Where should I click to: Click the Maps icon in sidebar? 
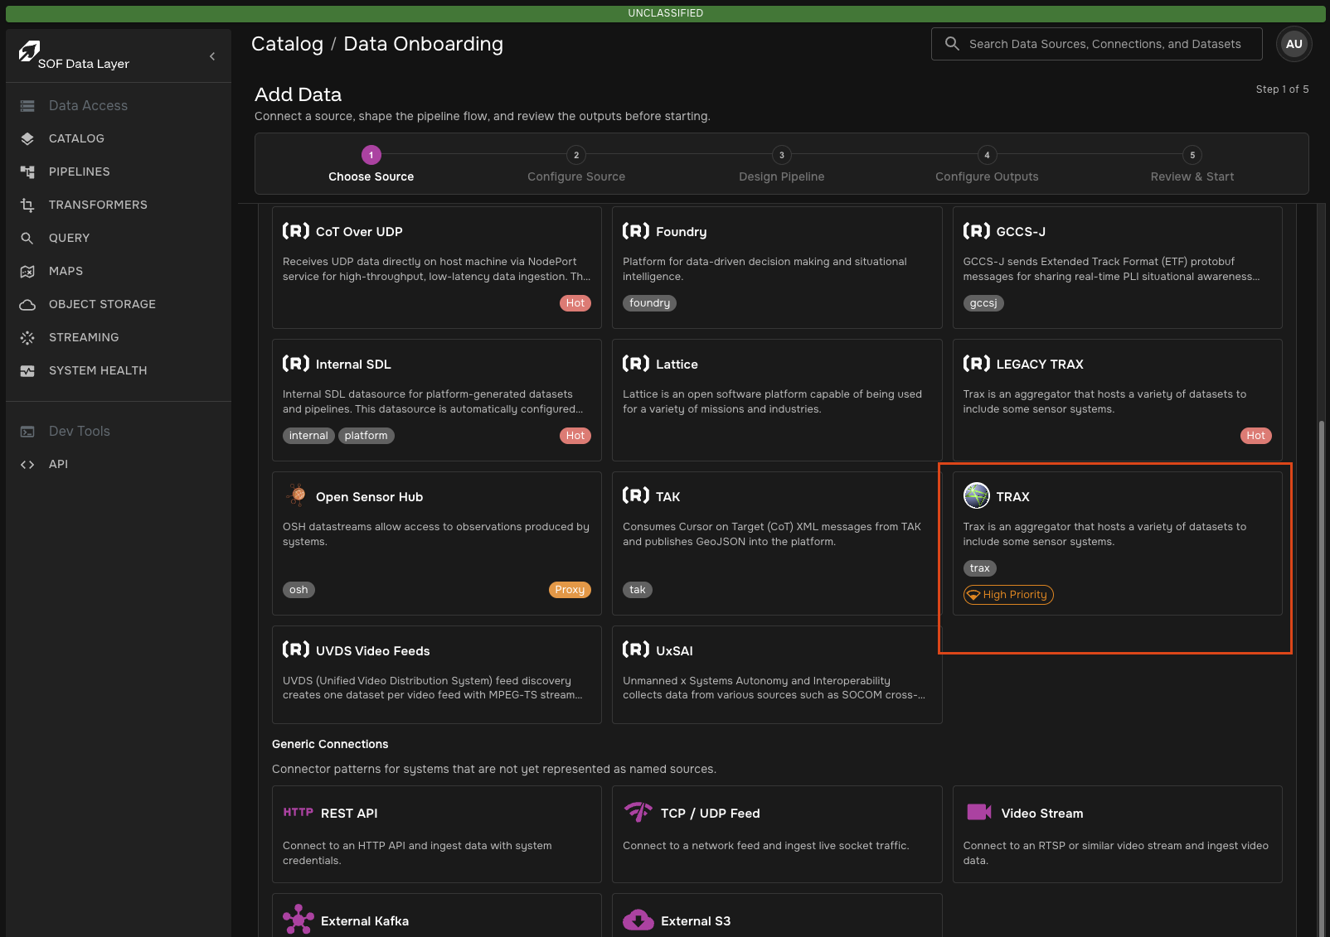[x=27, y=271]
